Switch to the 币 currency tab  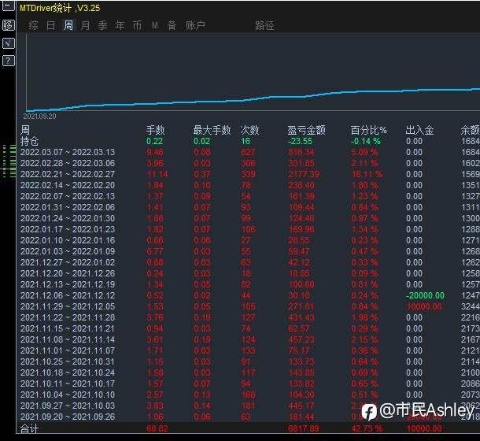click(x=137, y=25)
